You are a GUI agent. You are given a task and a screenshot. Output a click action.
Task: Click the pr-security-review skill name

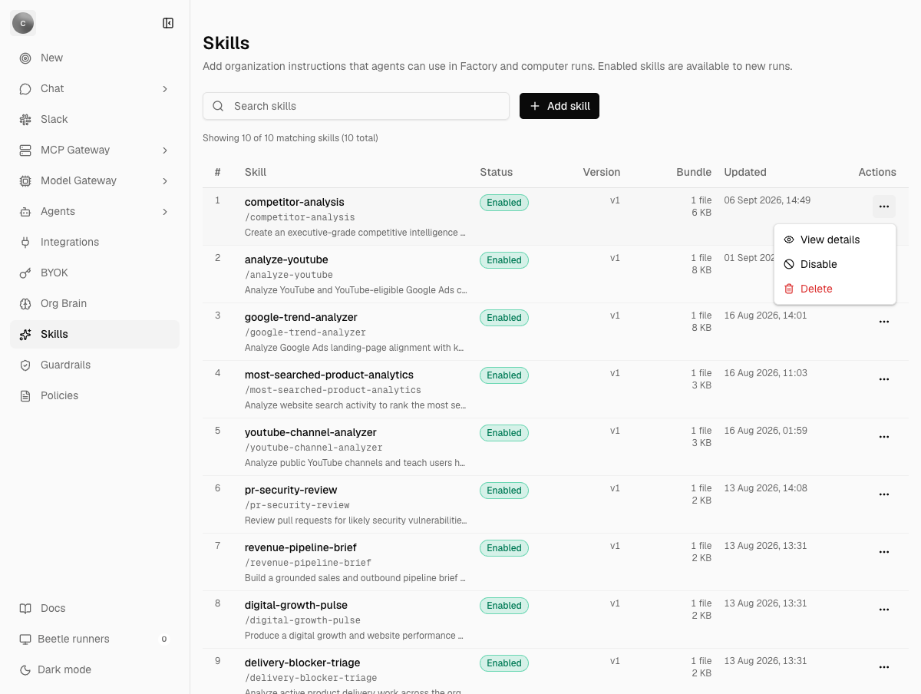coord(291,490)
